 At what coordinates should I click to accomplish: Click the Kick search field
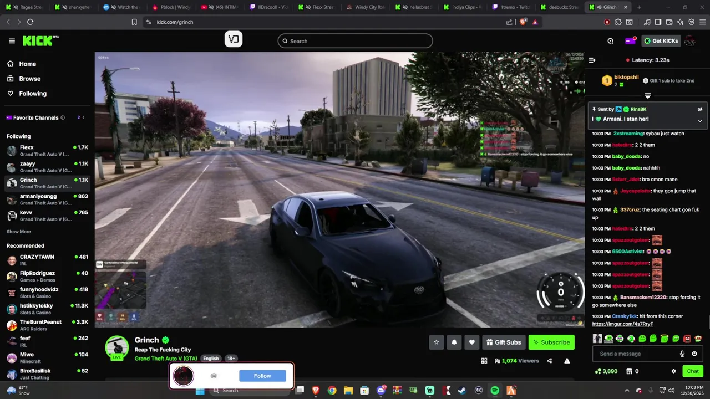click(355, 41)
